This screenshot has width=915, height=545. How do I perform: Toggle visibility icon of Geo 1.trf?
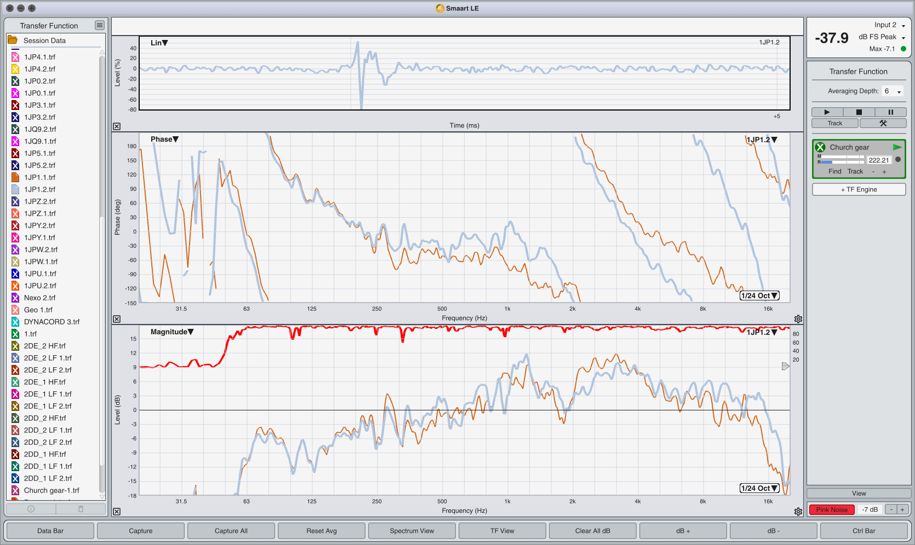(x=15, y=310)
